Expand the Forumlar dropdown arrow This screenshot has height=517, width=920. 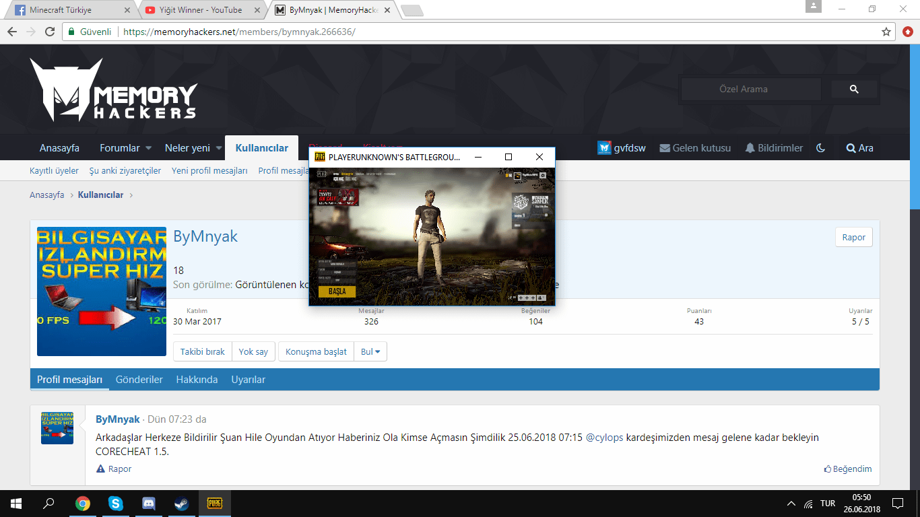[148, 148]
